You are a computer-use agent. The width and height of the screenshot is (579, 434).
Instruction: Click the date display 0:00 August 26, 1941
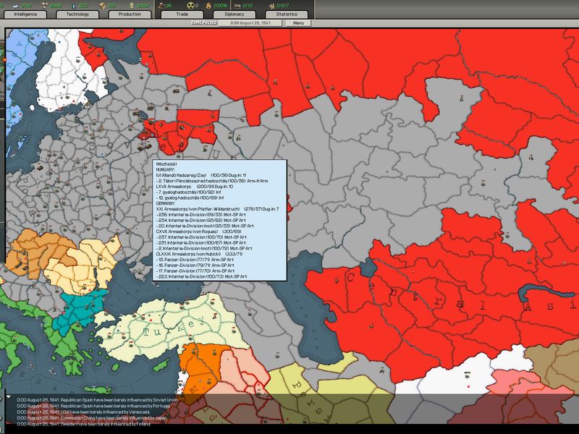(250, 23)
